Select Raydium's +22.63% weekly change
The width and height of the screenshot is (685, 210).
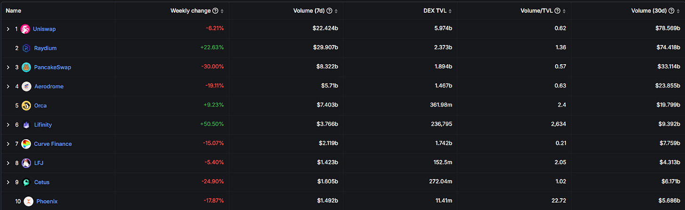[x=212, y=48]
